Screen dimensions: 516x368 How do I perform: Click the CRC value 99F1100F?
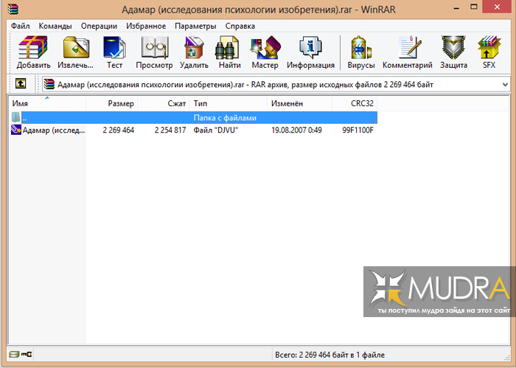[x=358, y=131]
